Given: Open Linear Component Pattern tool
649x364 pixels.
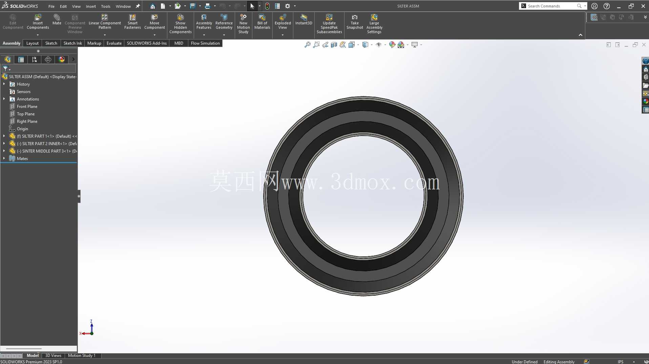Looking at the screenshot, I should click(x=105, y=22).
